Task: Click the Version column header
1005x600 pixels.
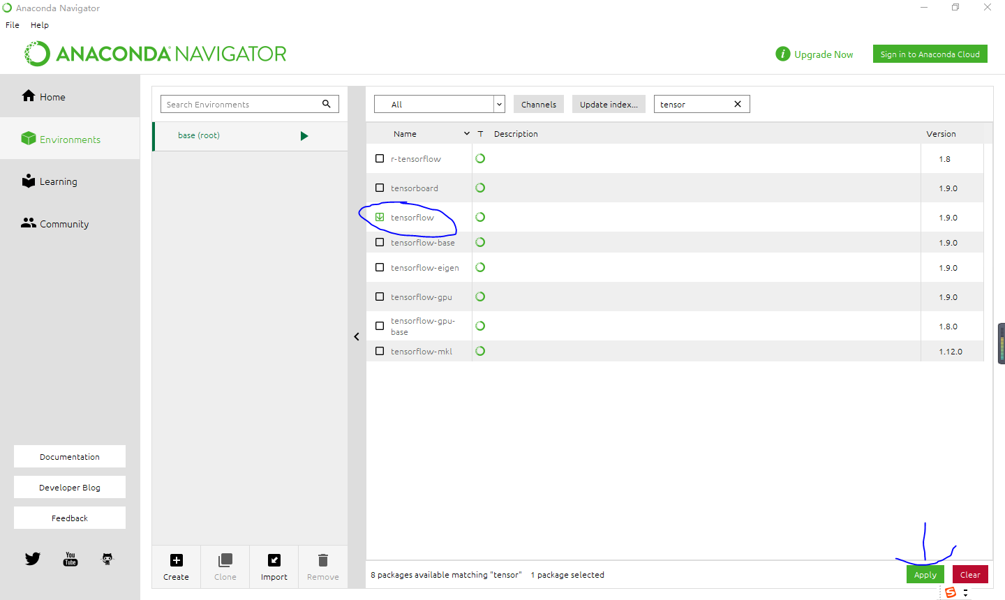Action: pyautogui.click(x=941, y=133)
